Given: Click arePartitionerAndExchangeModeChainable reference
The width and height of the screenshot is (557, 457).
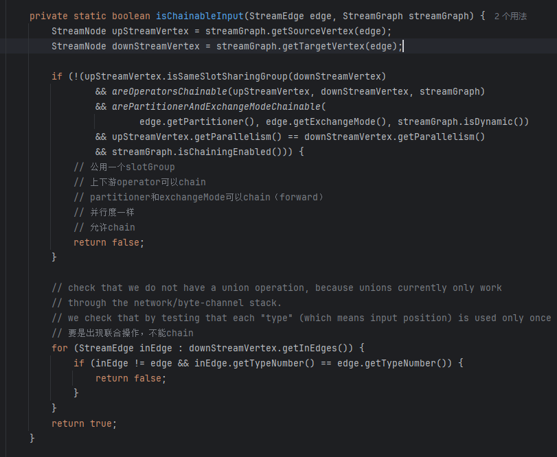Looking at the screenshot, I should pyautogui.click(x=216, y=106).
